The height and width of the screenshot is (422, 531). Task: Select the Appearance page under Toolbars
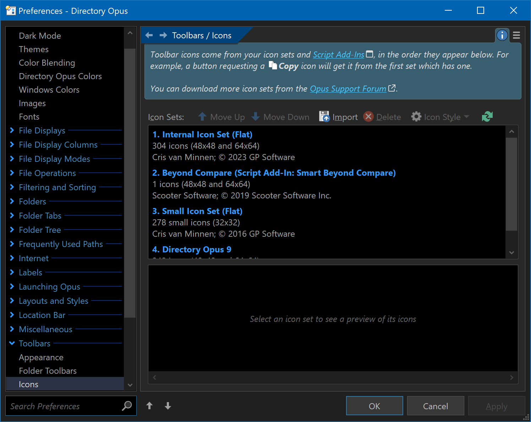(x=41, y=357)
